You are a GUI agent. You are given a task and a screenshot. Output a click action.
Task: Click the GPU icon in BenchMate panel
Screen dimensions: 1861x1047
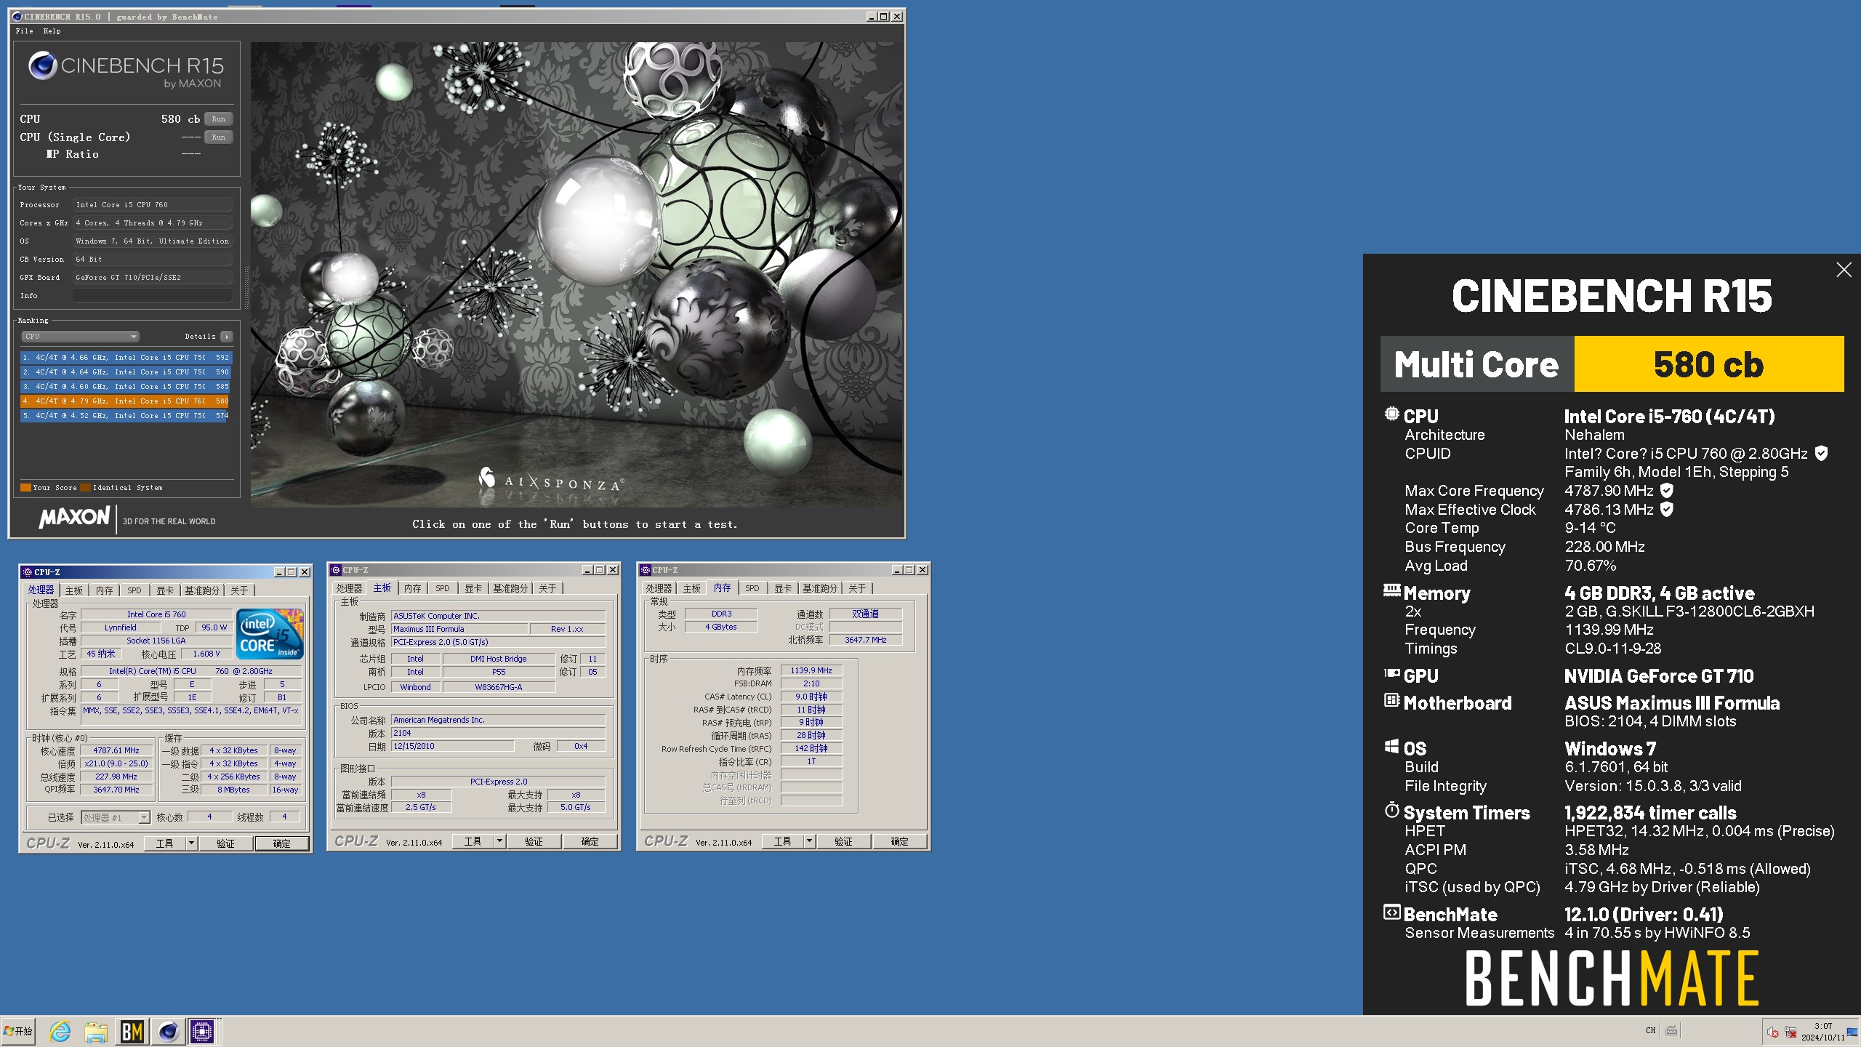(x=1391, y=673)
